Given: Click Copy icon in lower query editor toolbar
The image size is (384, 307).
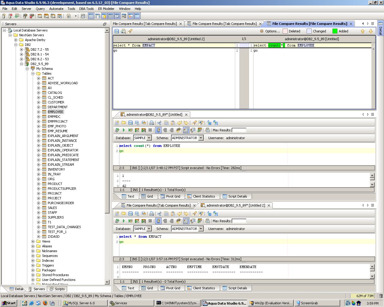Looking at the screenshot, I should 166,213.
